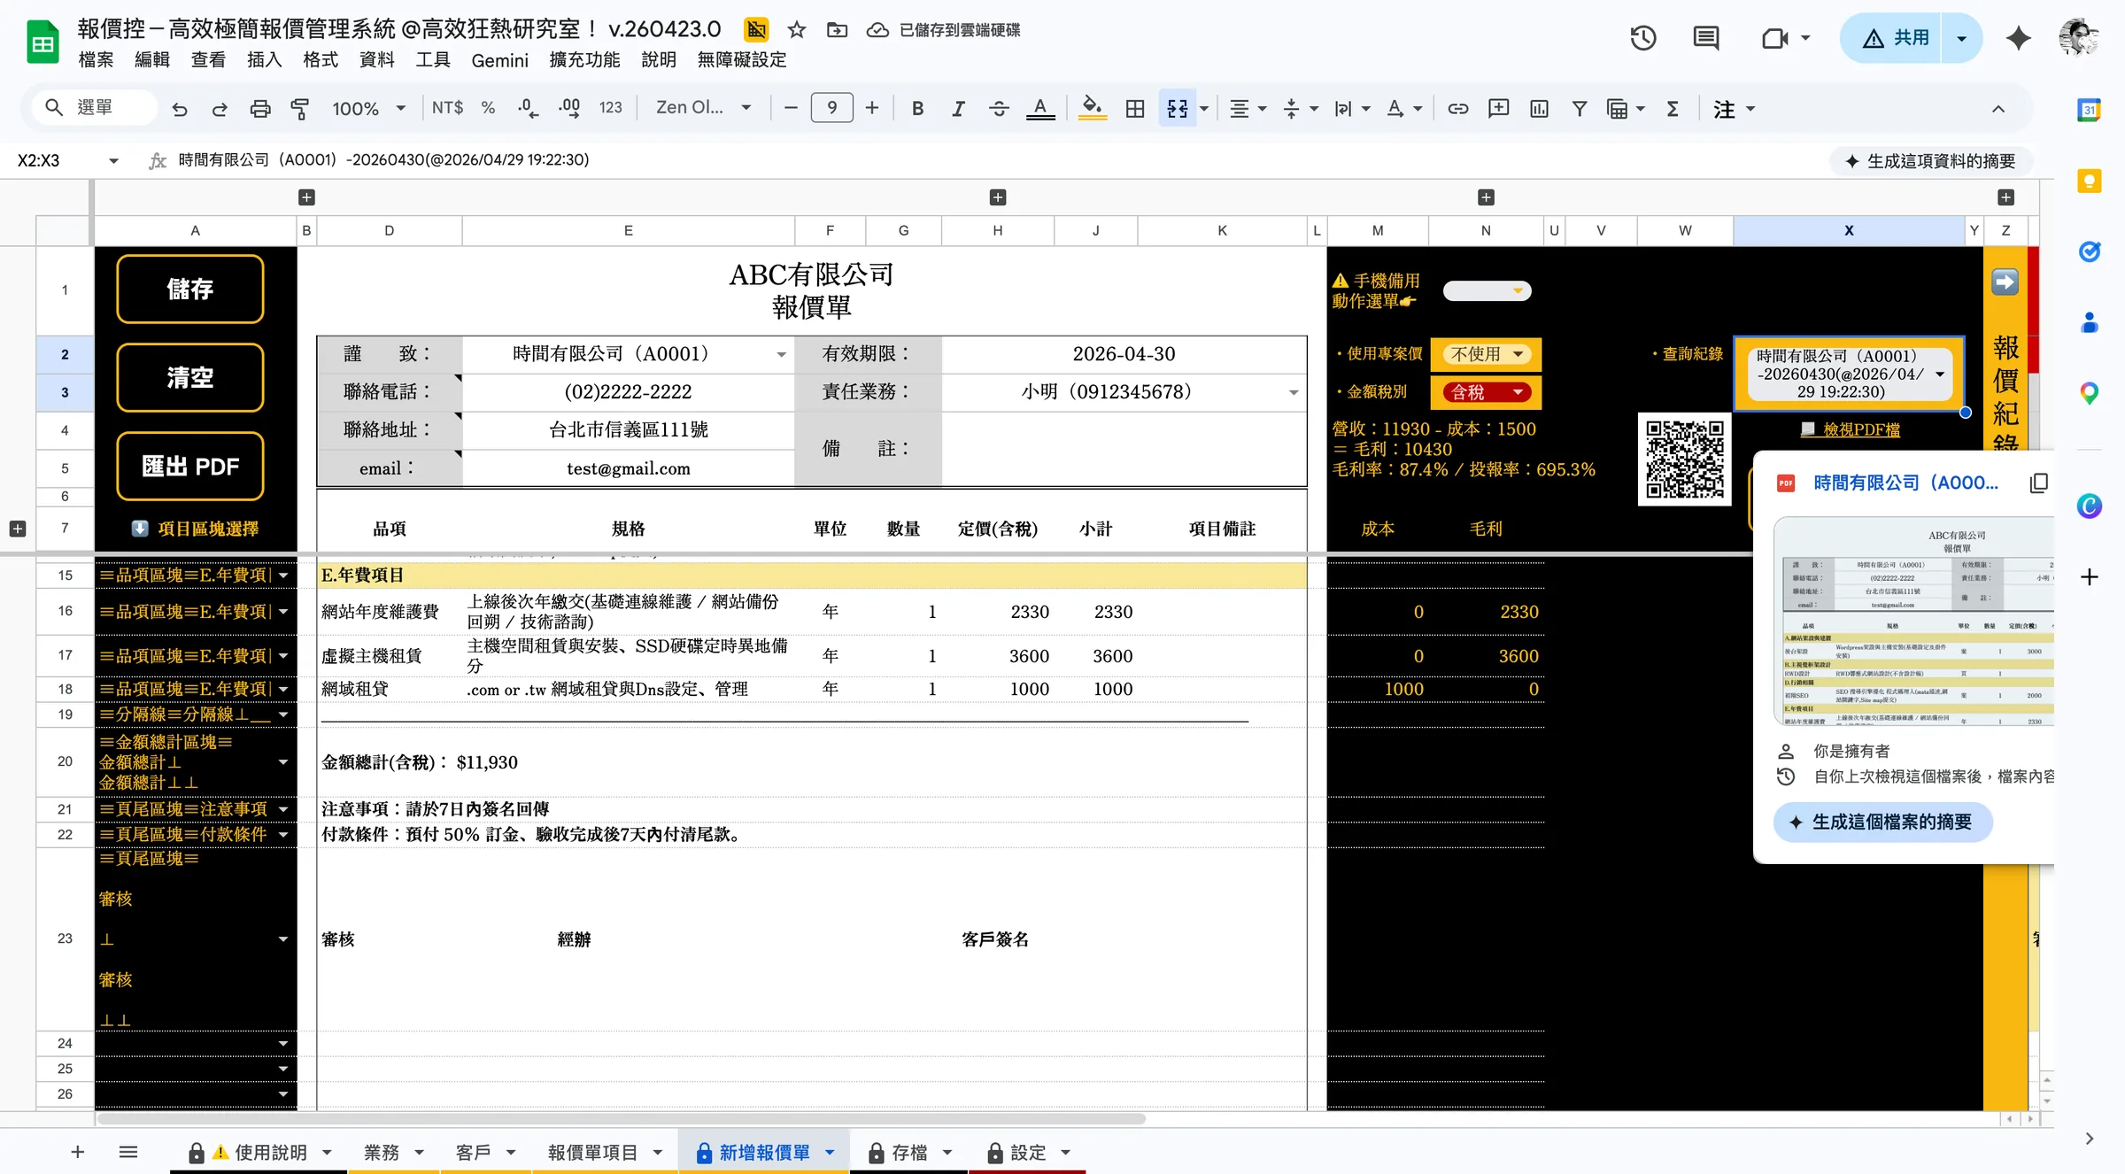Image resolution: width=2125 pixels, height=1174 pixels.
Task: Click the 儲存 button
Action: 190,290
